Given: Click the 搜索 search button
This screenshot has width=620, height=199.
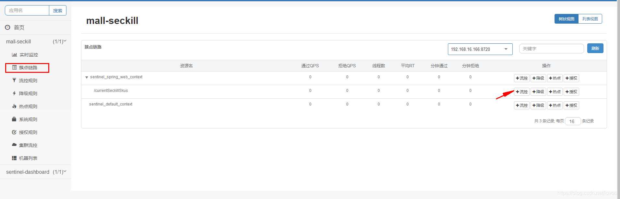Looking at the screenshot, I should tap(58, 10).
